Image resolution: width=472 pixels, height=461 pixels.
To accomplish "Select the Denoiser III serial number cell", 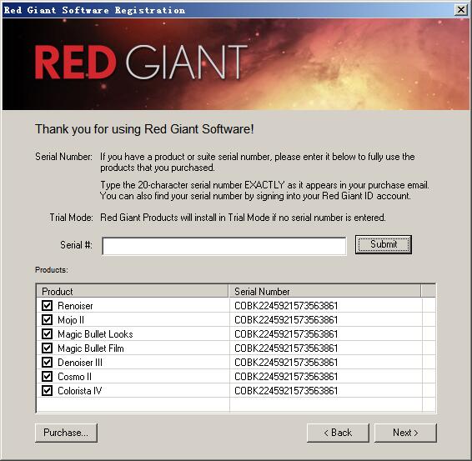I will click(x=286, y=362).
